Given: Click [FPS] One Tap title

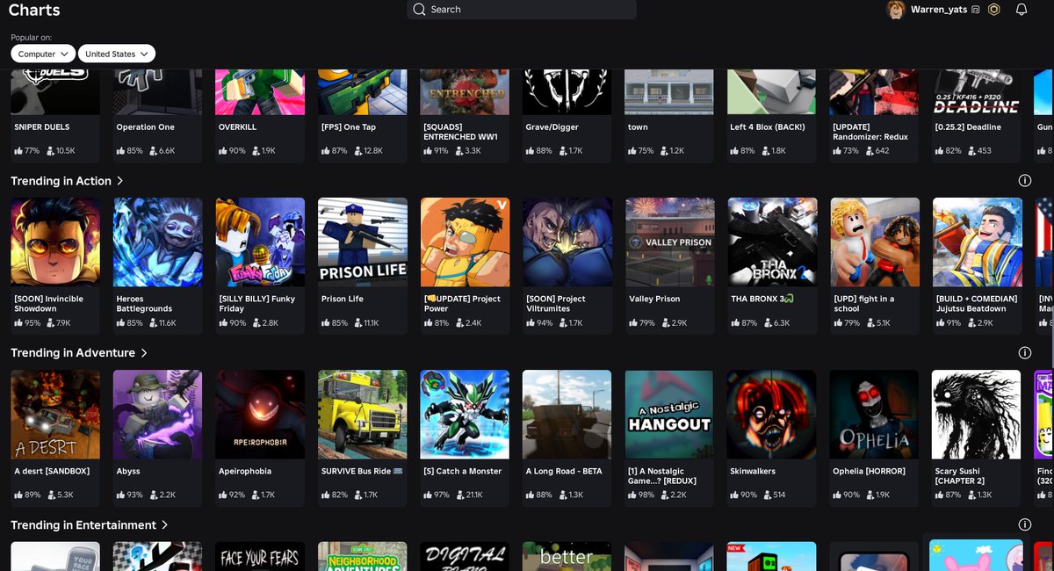Looking at the screenshot, I should (349, 127).
